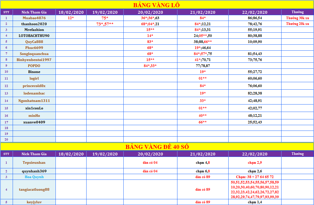Click the 'Nick Tham Gia' header in top table
This screenshot has height=205, width=314.
point(34,12)
